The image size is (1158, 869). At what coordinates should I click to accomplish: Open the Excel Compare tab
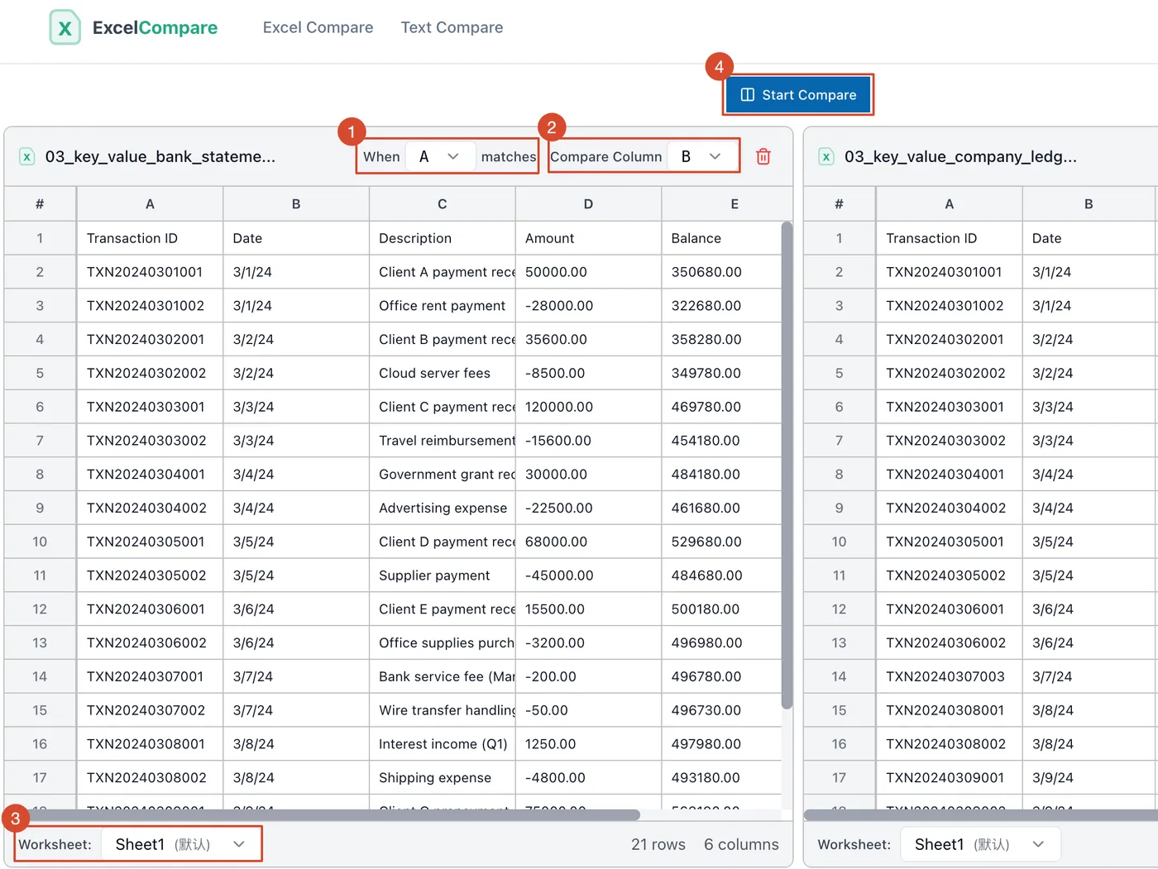[318, 27]
